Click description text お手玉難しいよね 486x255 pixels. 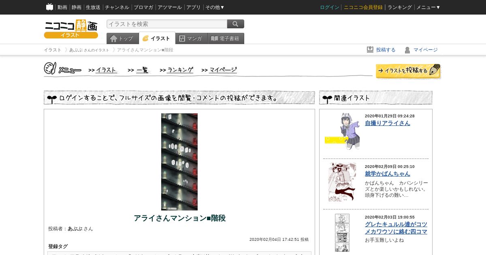(x=384, y=240)
